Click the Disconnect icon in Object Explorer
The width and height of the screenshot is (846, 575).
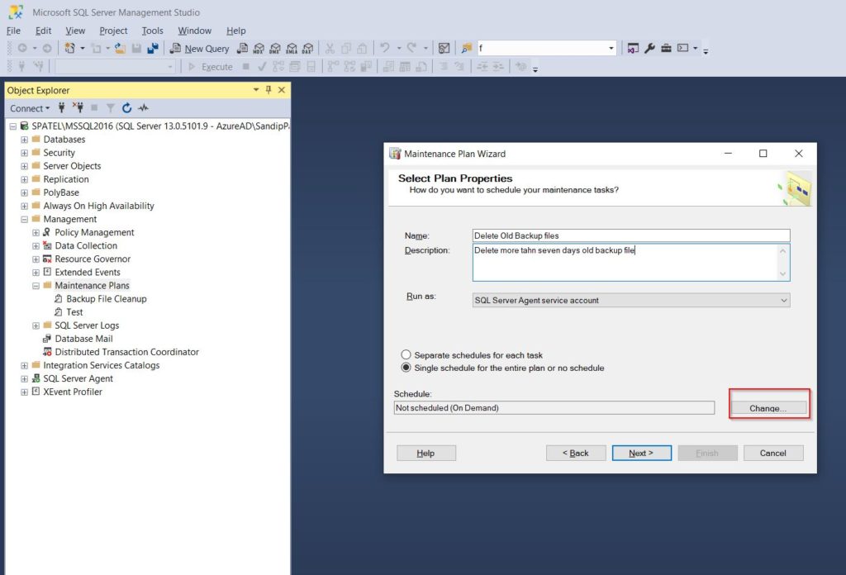pyautogui.click(x=78, y=108)
